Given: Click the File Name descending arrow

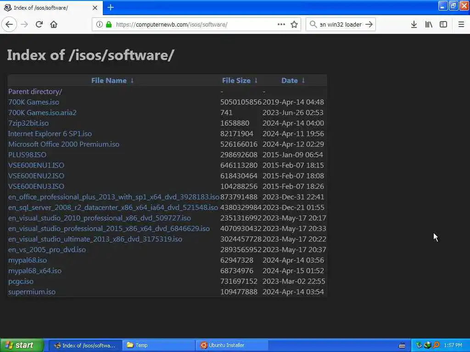Looking at the screenshot, I should click(x=132, y=81).
